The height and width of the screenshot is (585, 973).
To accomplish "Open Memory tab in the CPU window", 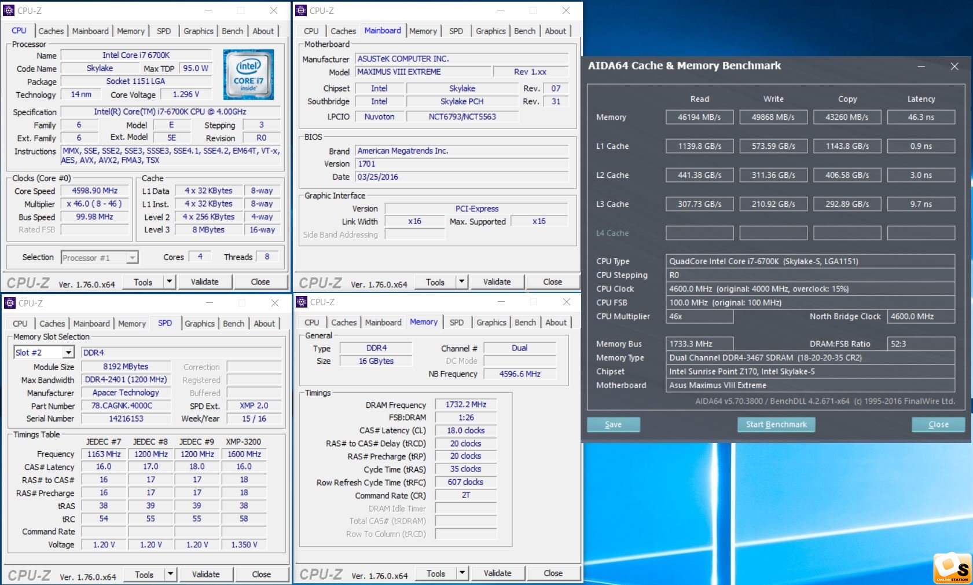I will [131, 31].
